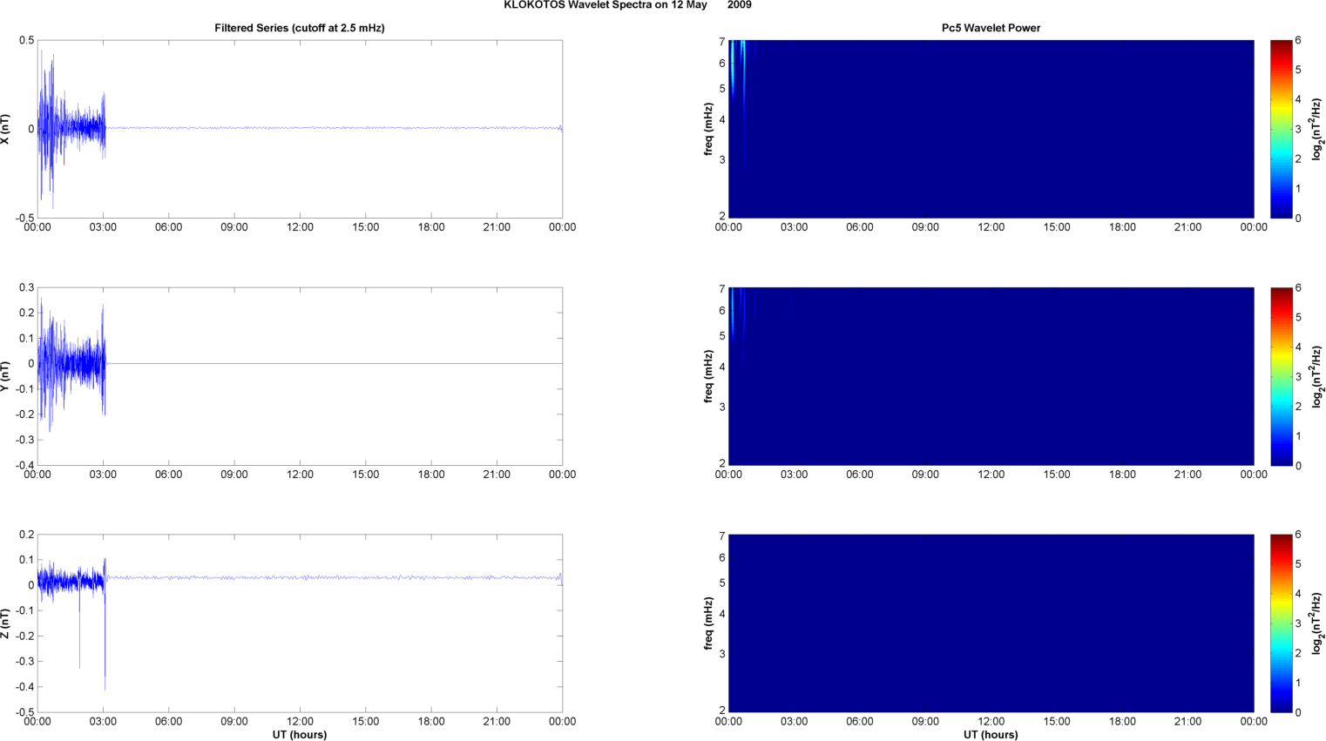Click 'freq (mHz)' label of the bottom wavelet plot

[x=709, y=623]
